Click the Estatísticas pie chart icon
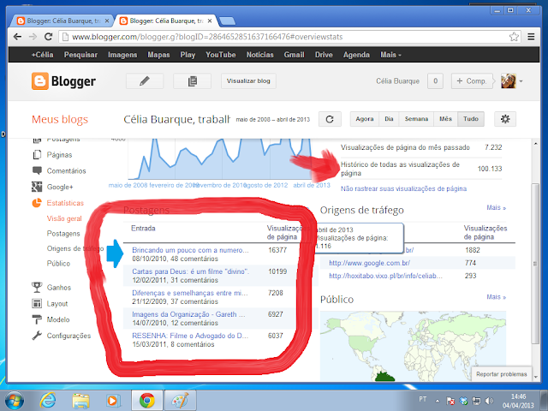This screenshot has height=411, width=548. click(37, 203)
